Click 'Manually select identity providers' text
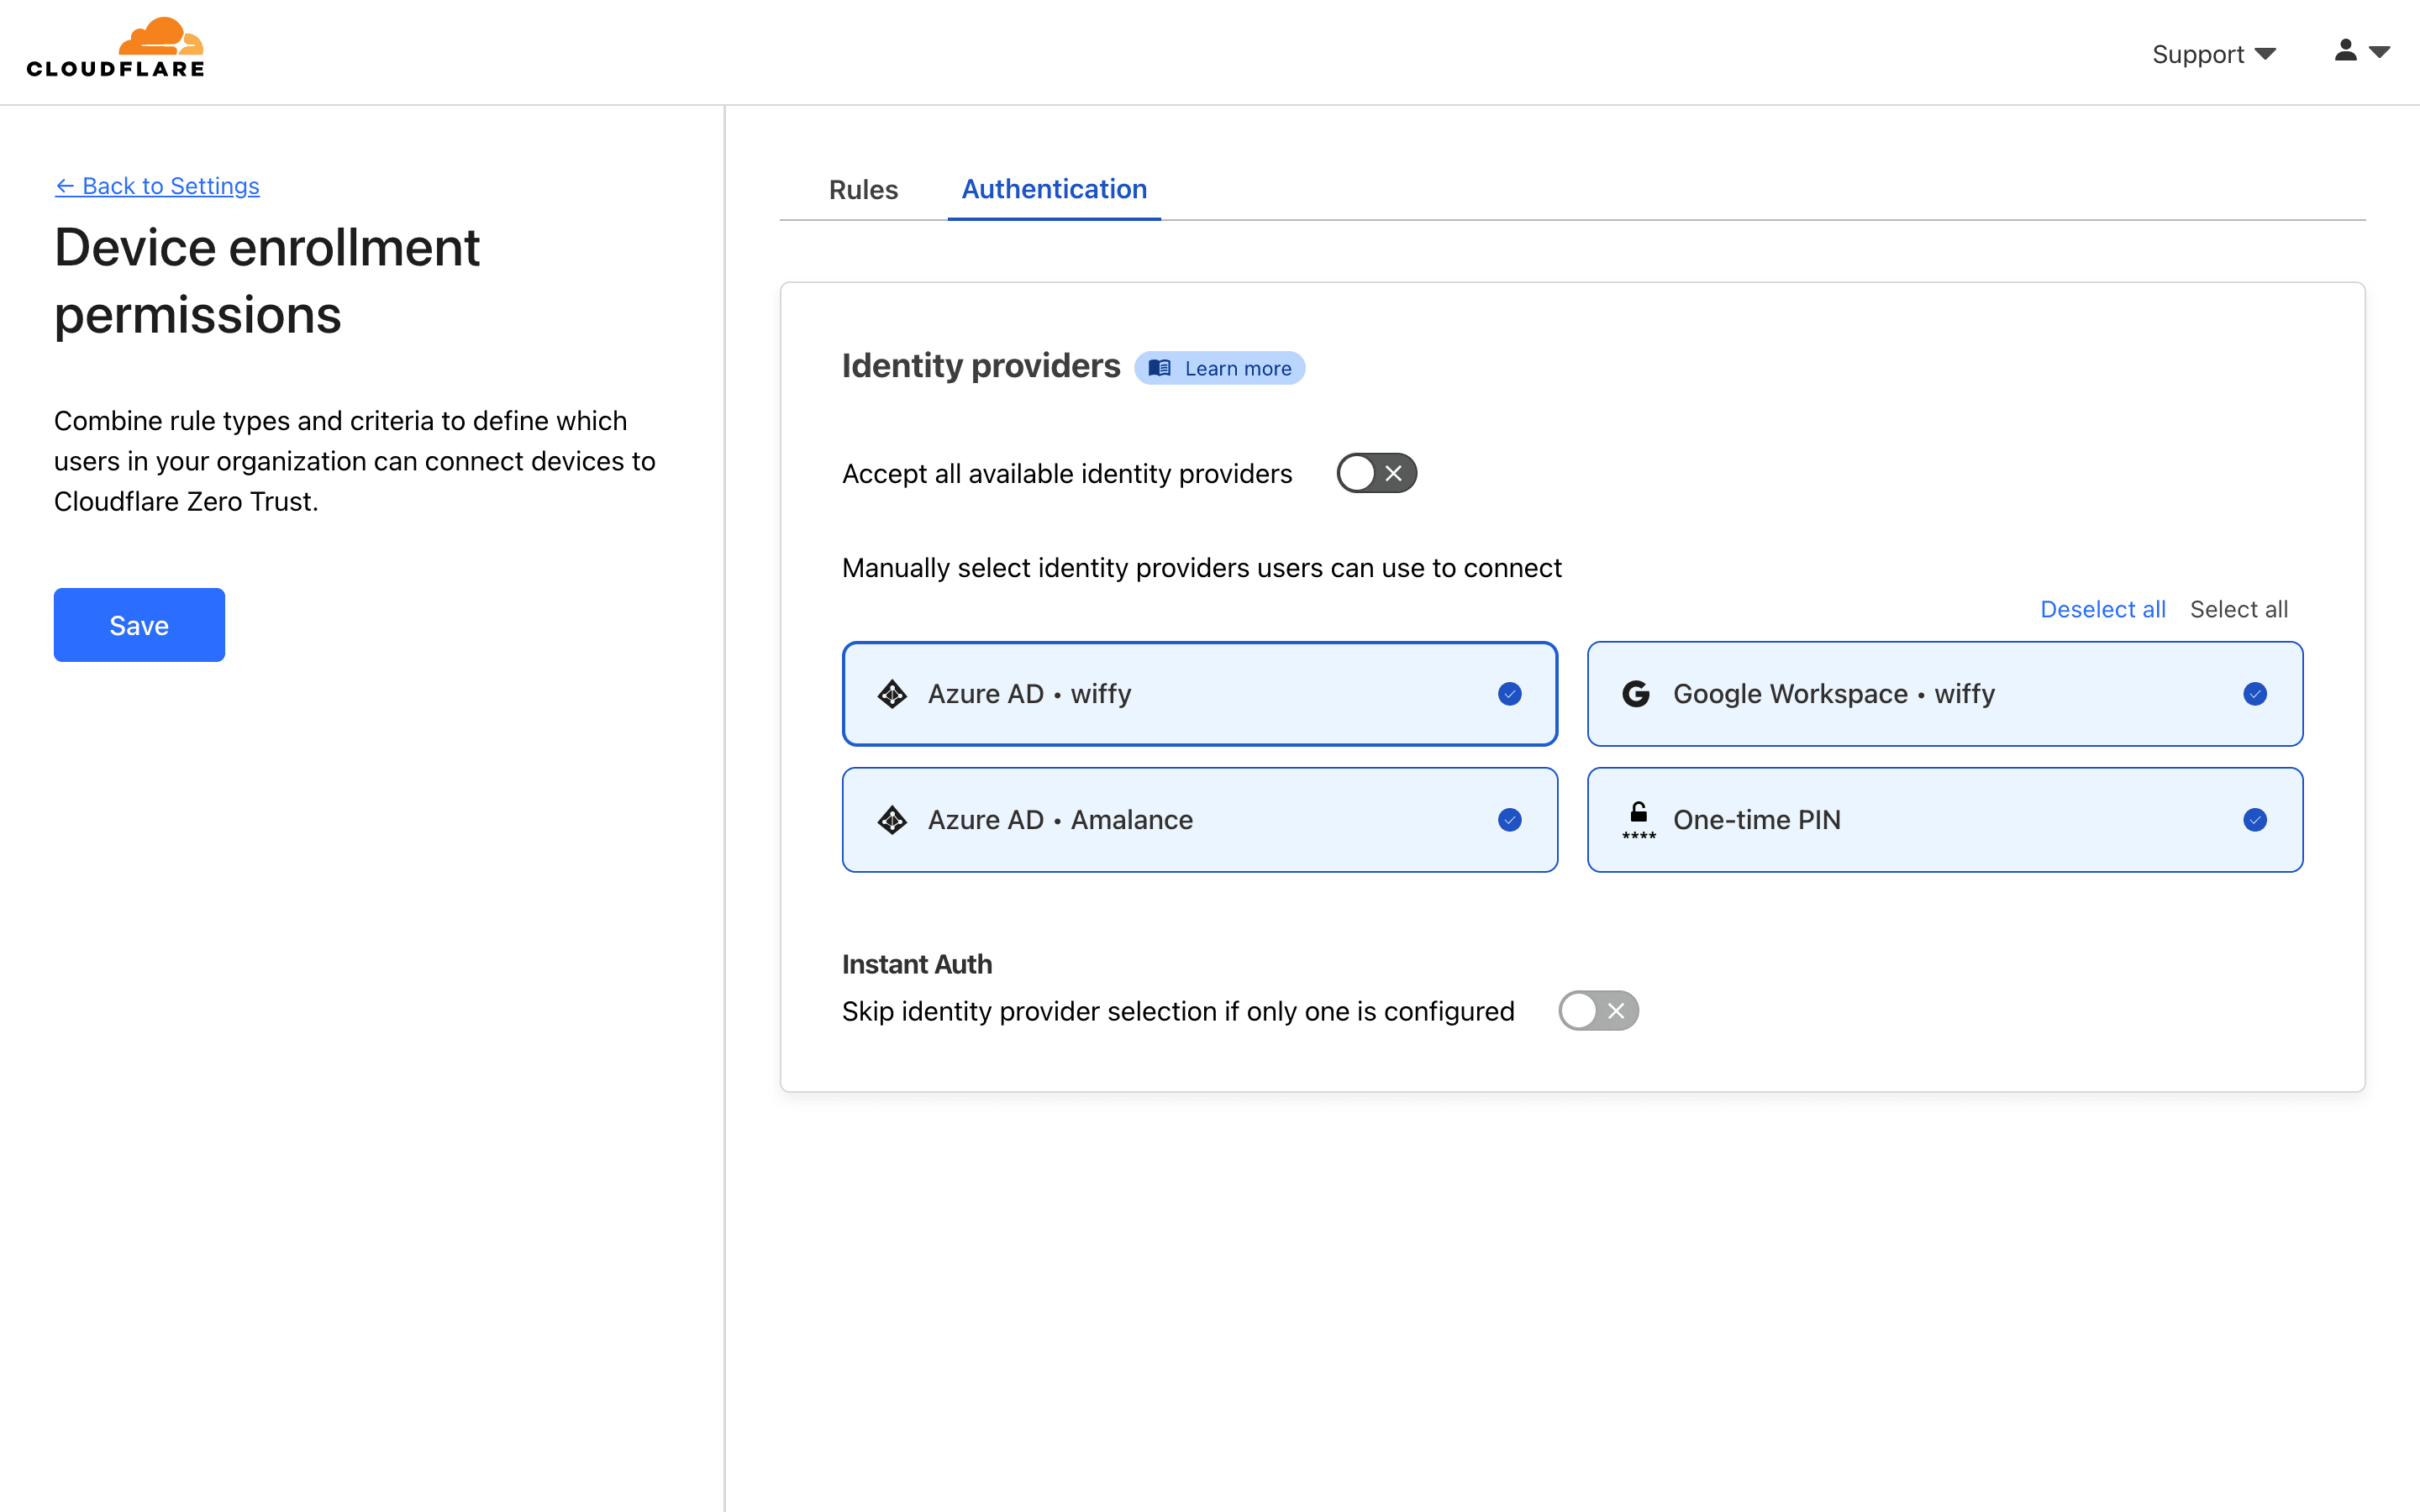Screen dimensions: 2420x1512 tap(1202, 568)
